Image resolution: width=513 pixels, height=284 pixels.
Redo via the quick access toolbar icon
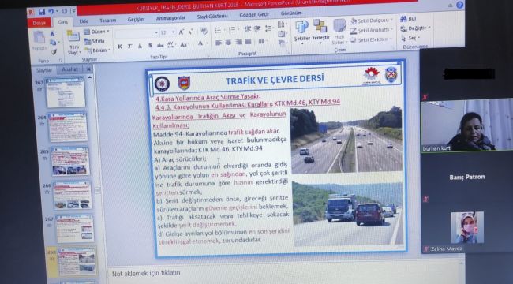pos(65,11)
